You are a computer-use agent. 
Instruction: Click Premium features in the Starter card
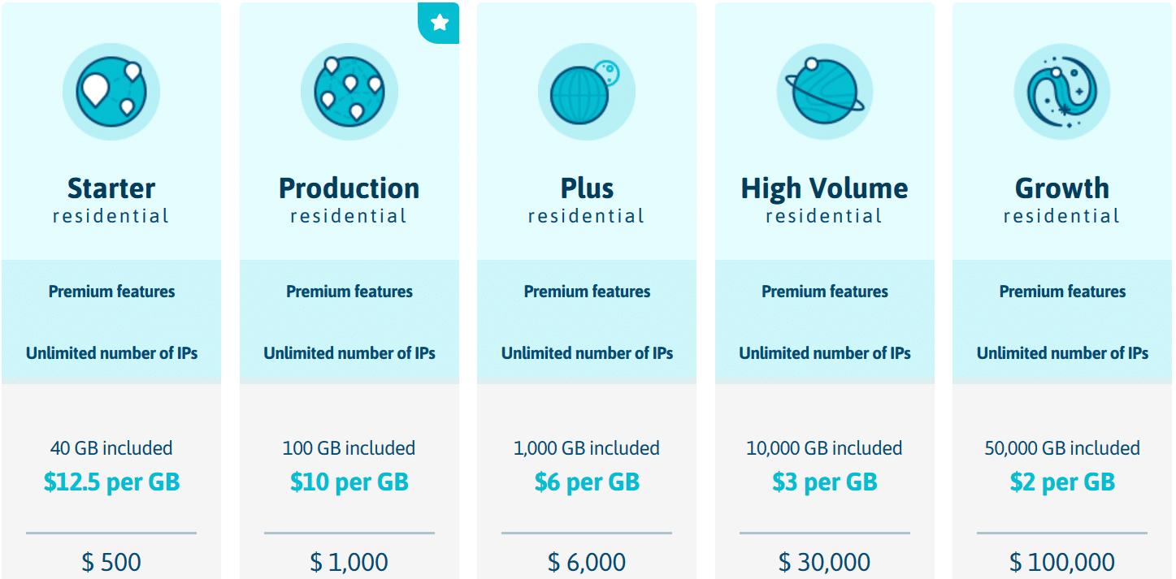tap(111, 292)
